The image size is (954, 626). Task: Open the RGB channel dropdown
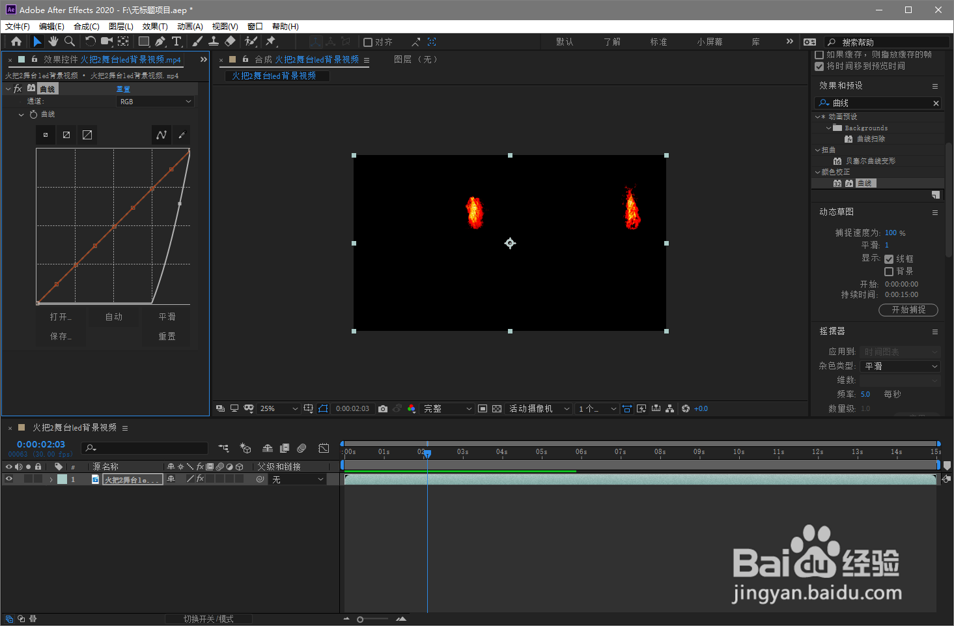click(x=156, y=102)
